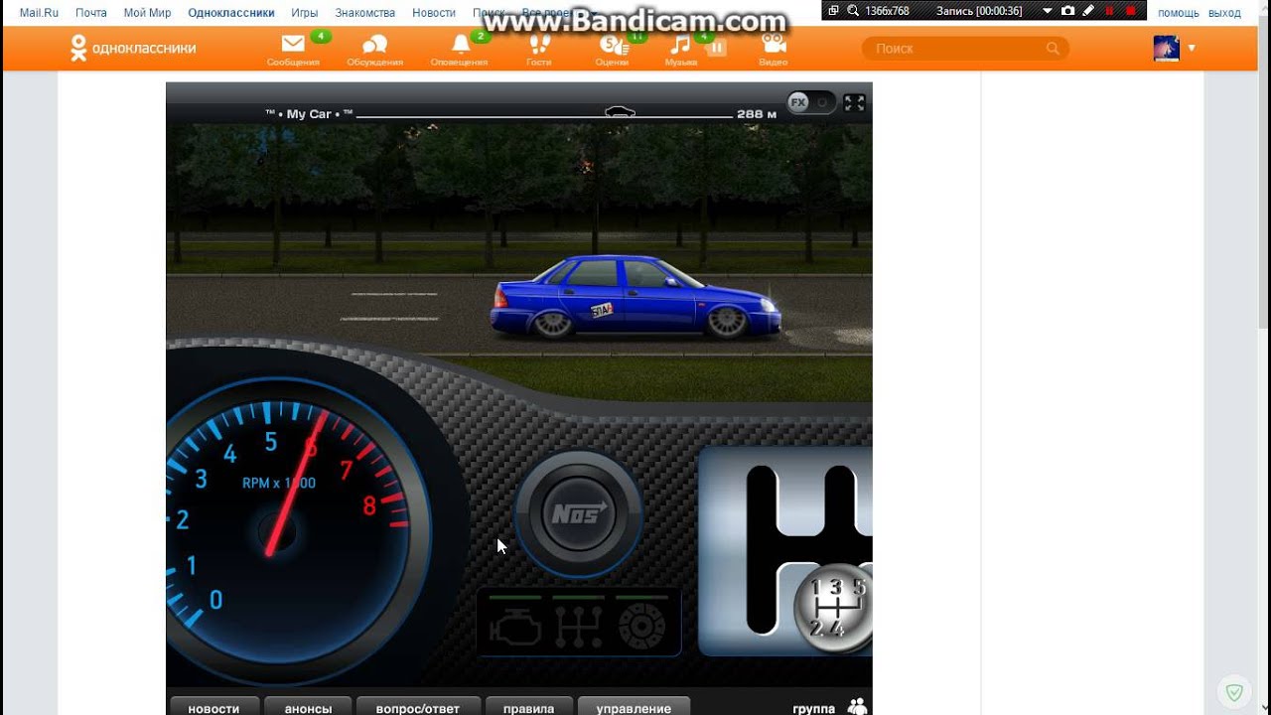Click the Одноклассники orange logo

pos(133,48)
